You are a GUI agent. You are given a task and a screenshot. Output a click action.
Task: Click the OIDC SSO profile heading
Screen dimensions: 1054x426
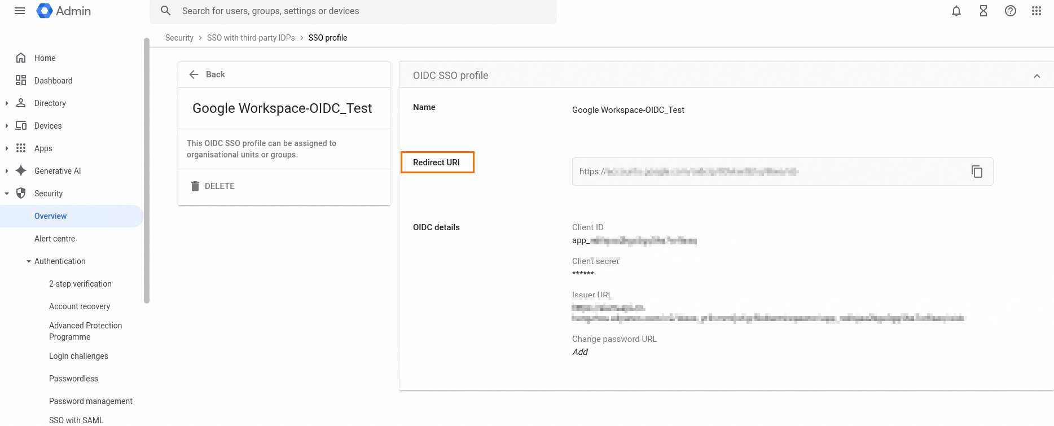click(451, 76)
